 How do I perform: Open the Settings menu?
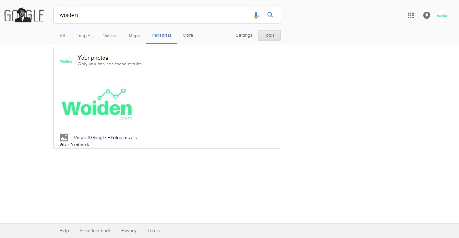coord(244,35)
